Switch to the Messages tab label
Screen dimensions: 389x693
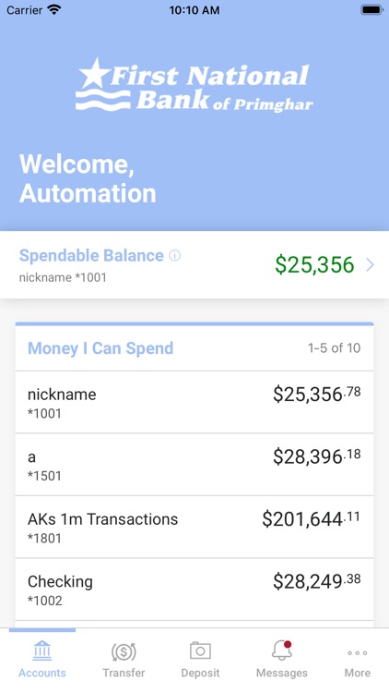click(x=282, y=673)
